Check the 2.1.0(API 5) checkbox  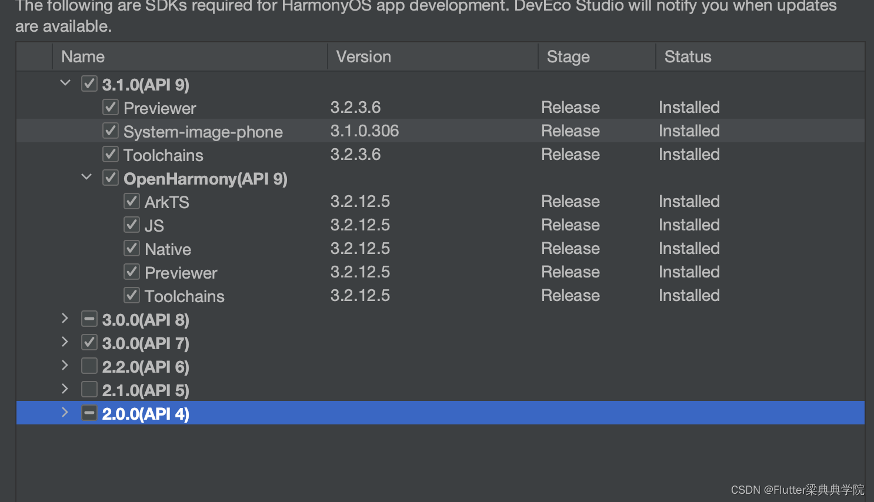click(89, 389)
